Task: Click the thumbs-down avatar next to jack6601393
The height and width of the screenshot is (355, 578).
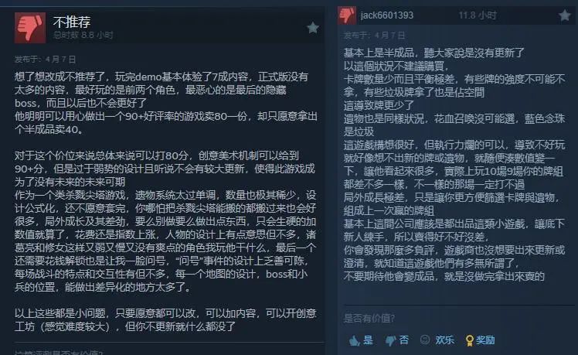Action: point(347,15)
